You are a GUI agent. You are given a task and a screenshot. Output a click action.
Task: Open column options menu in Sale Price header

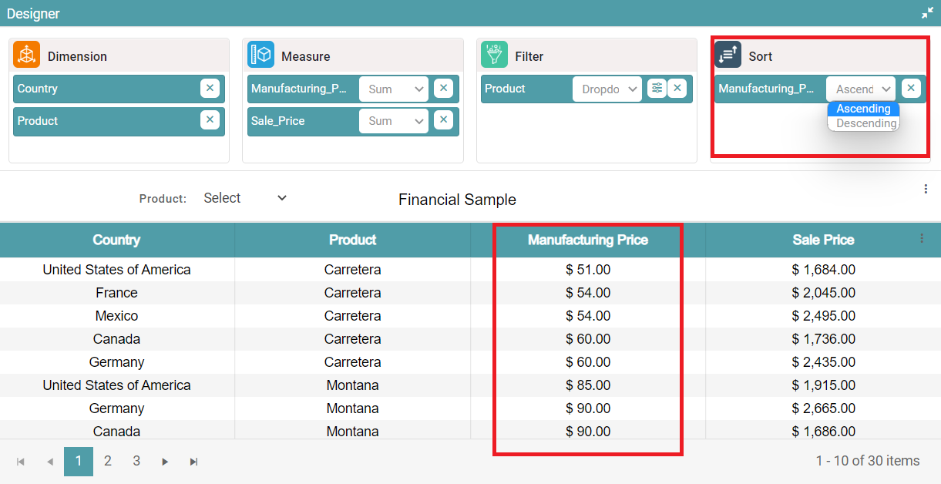coord(922,239)
